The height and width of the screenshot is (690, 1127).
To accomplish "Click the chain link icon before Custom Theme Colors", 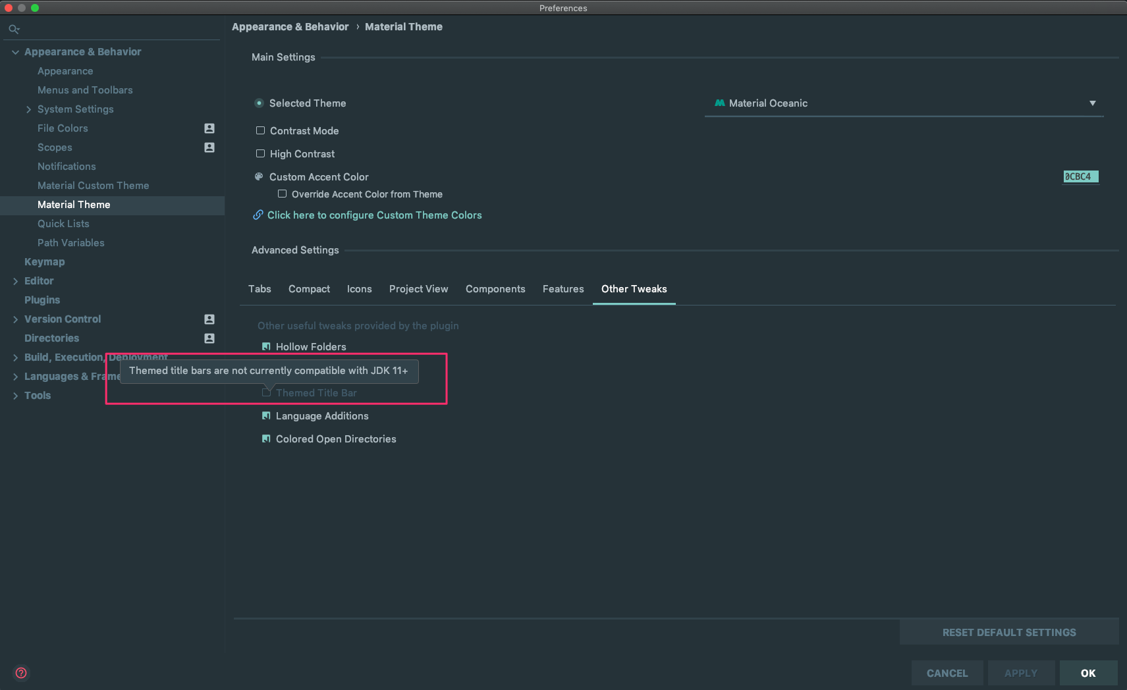I will pos(258,215).
